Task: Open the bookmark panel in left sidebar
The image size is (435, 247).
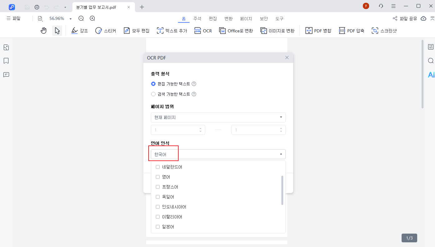Action: (x=6, y=61)
